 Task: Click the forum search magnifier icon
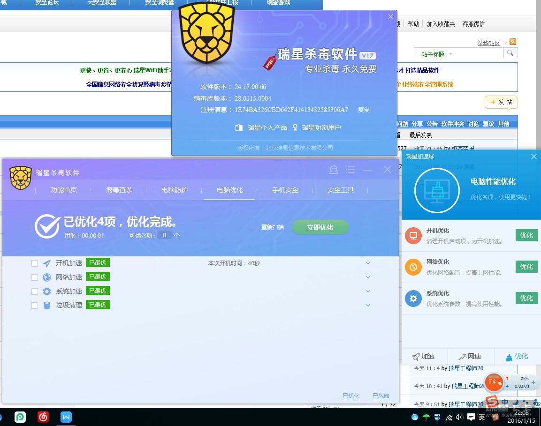tap(511, 53)
